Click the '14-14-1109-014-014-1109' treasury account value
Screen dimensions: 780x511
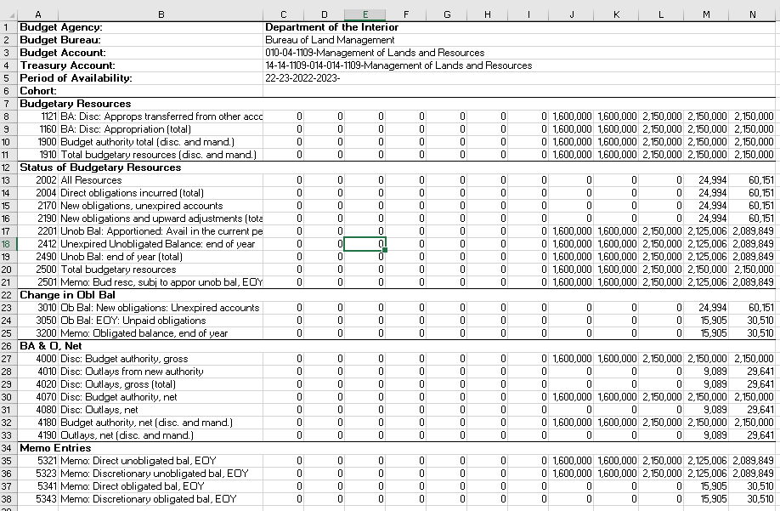398,65
